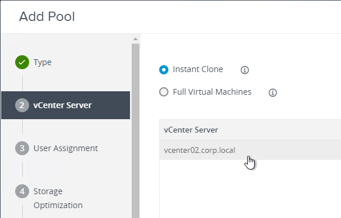This screenshot has width=341, height=218.
Task: Select the Full Virtual Machines radio button
Action: pyautogui.click(x=164, y=92)
